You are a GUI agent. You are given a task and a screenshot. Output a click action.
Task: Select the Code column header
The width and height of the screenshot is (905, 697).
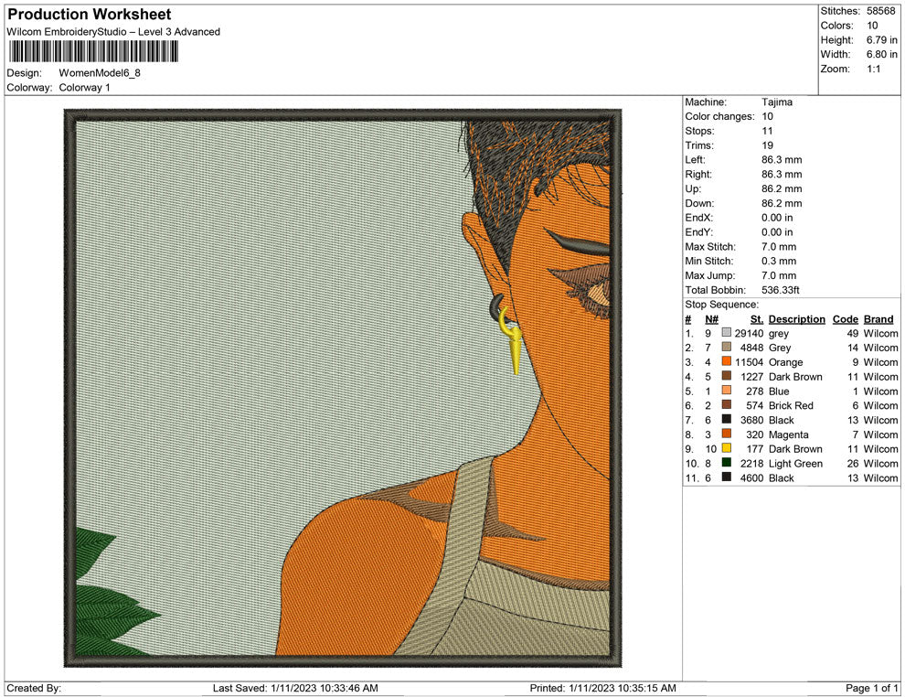coord(845,319)
